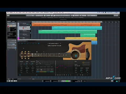The height and width of the screenshot is (94, 126).
Task: Open the automation mode dropdown in toolbar
Action: [47, 16]
